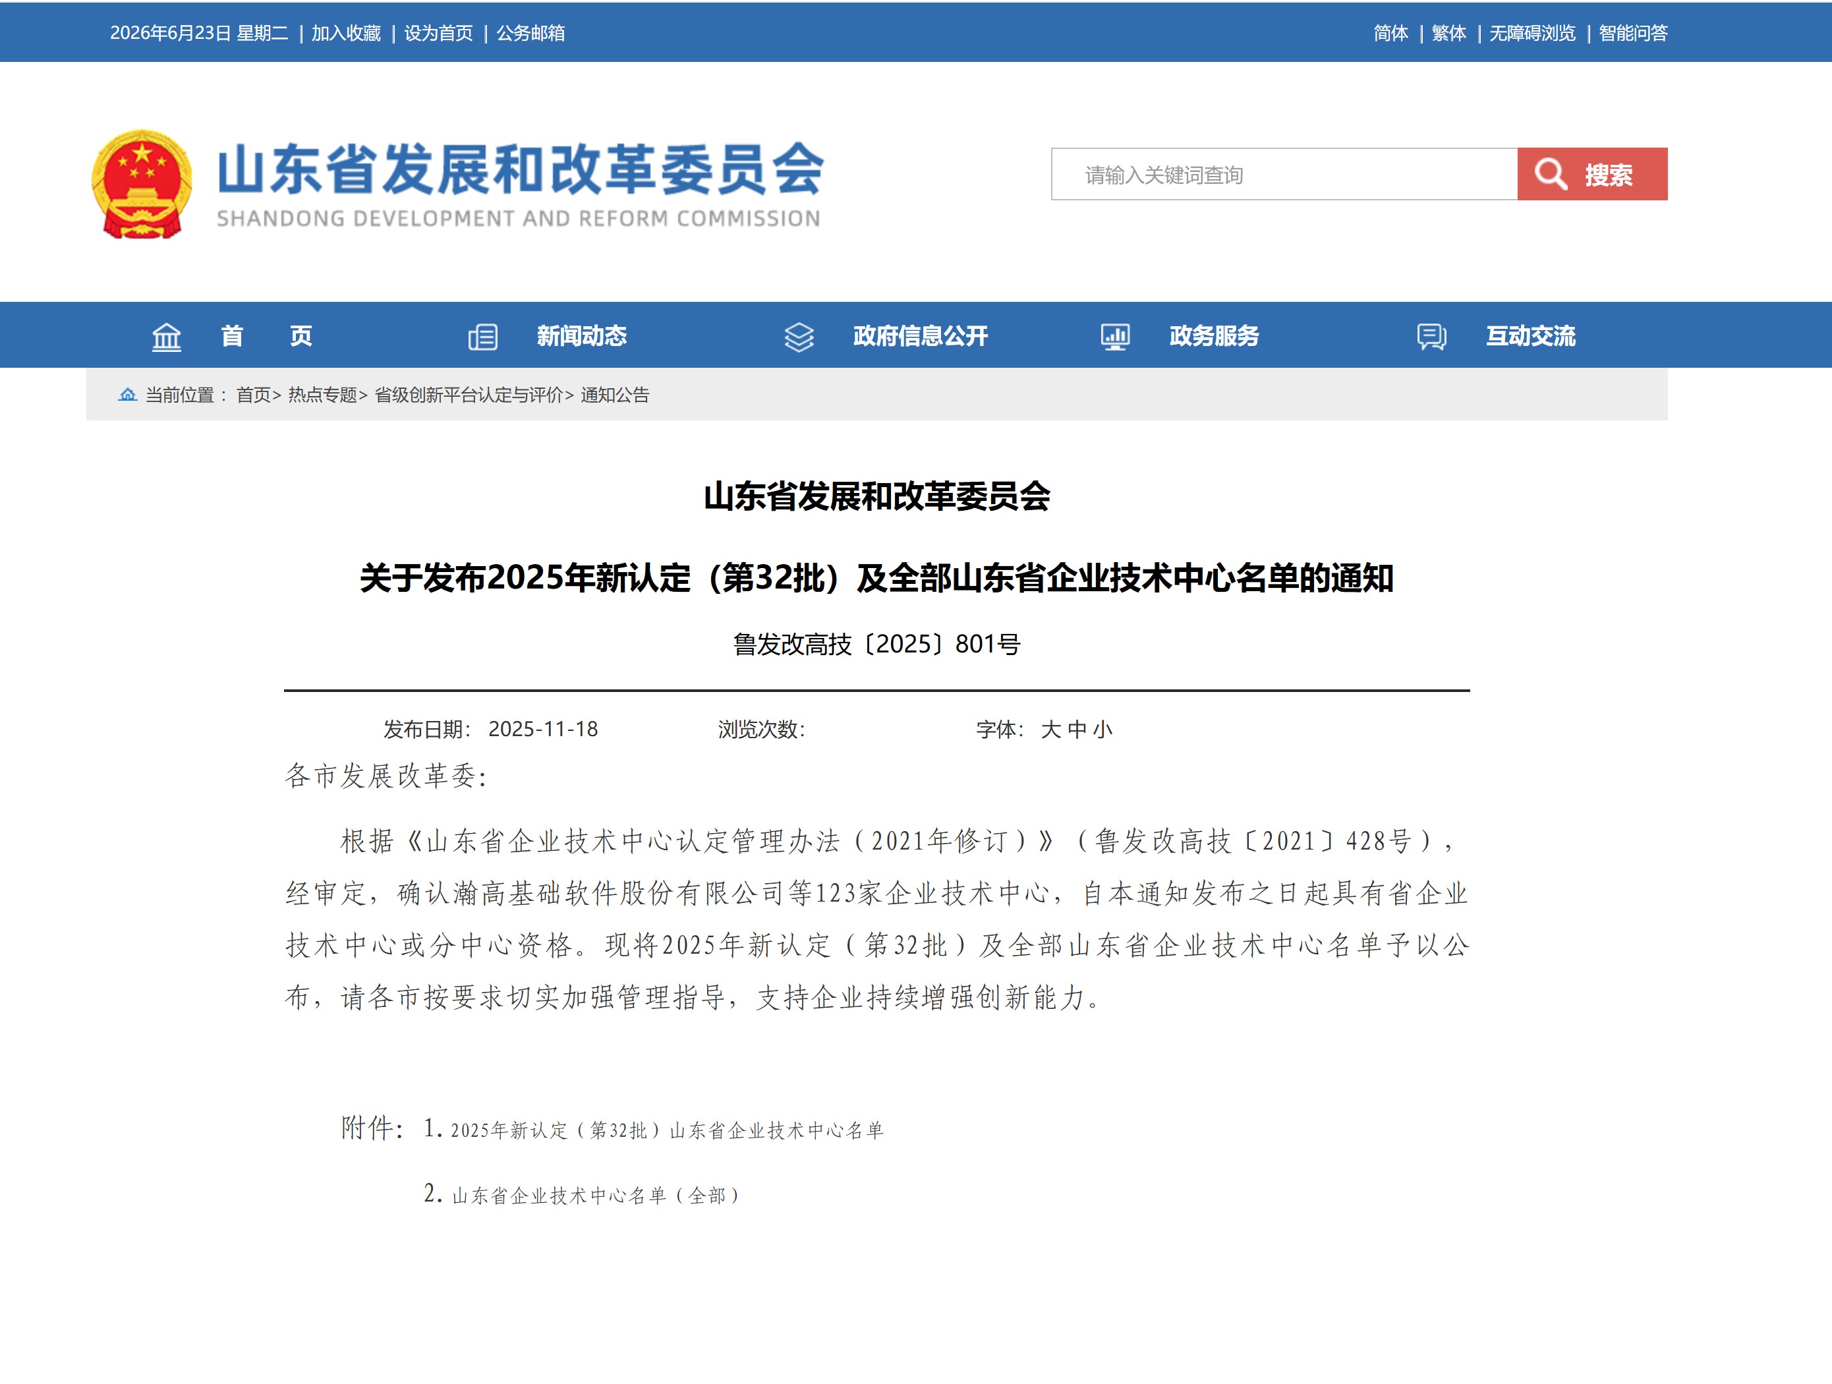The width and height of the screenshot is (1832, 1384).
Task: Open 互动交流 navigation item
Action: coord(1531,335)
